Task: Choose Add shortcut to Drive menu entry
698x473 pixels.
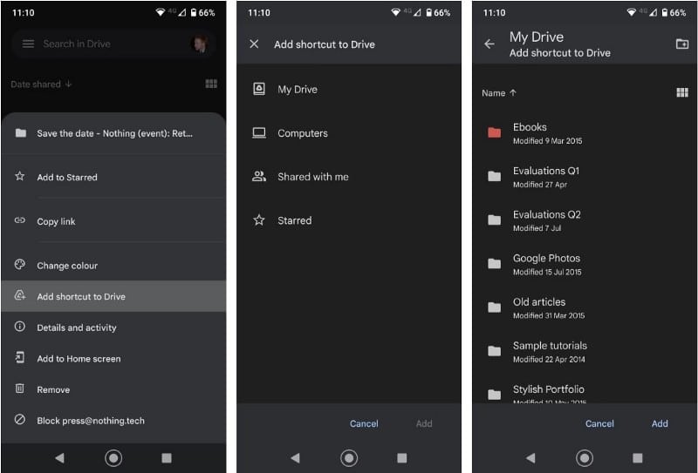Action: (x=113, y=296)
